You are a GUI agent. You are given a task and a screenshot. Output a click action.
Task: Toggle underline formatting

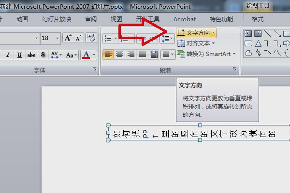click(19, 55)
